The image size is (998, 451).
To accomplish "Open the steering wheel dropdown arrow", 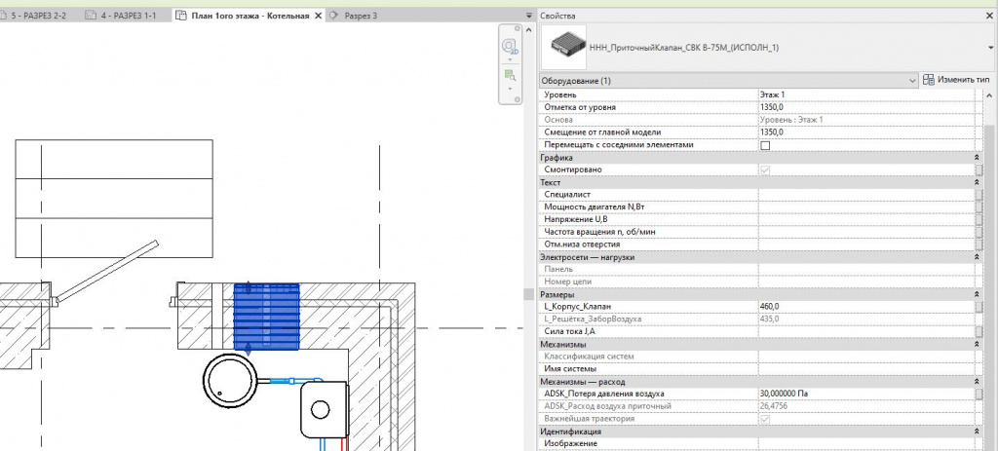I will tap(510, 59).
